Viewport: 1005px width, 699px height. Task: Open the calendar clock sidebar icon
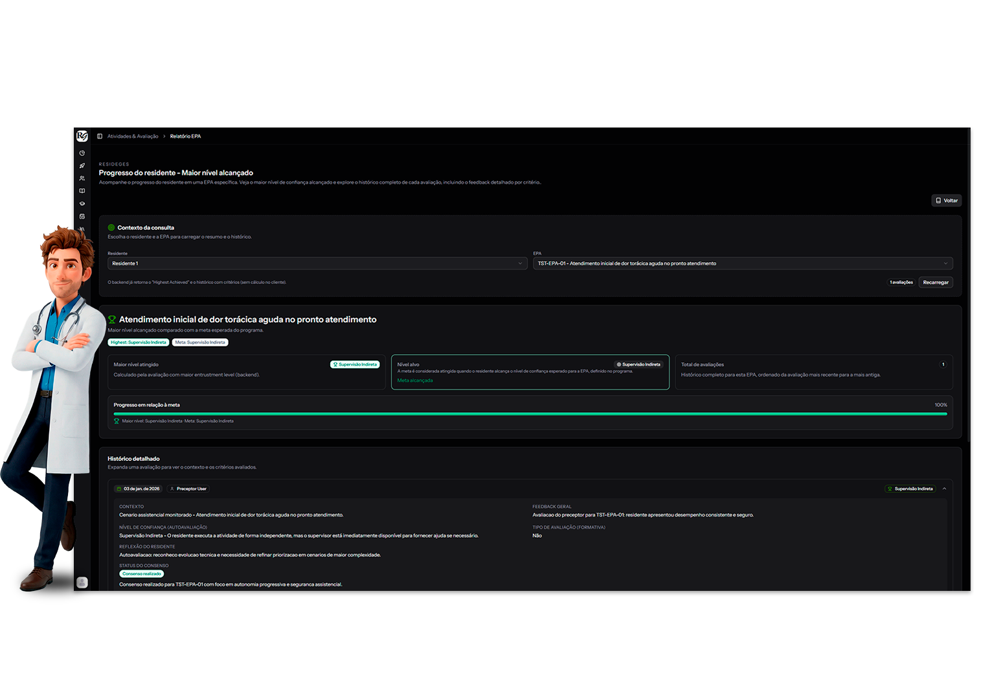click(x=82, y=216)
